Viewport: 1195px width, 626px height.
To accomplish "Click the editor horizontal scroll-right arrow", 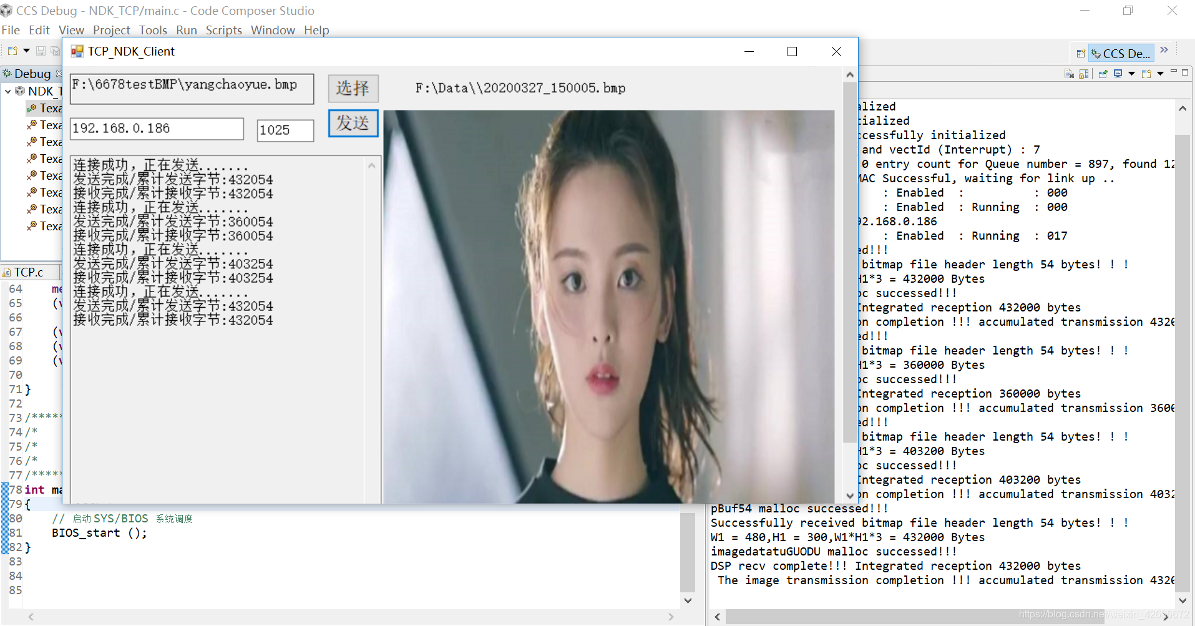I will coord(671,617).
